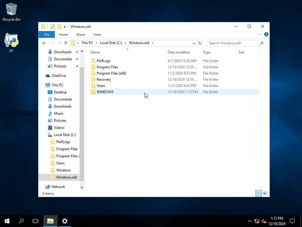Open PerfLogs in navigation tree

(63, 142)
